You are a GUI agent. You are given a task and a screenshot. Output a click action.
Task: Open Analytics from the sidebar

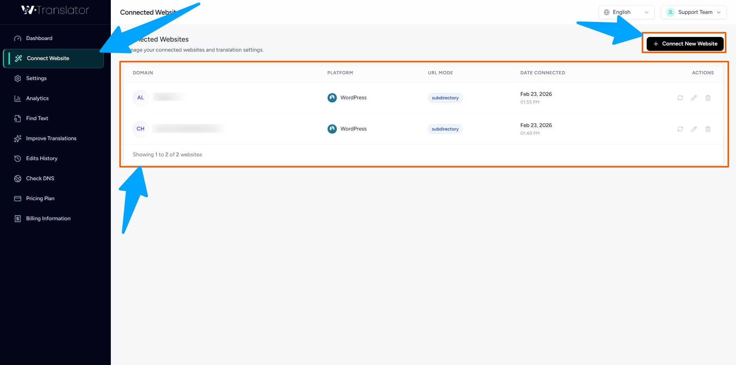37,98
